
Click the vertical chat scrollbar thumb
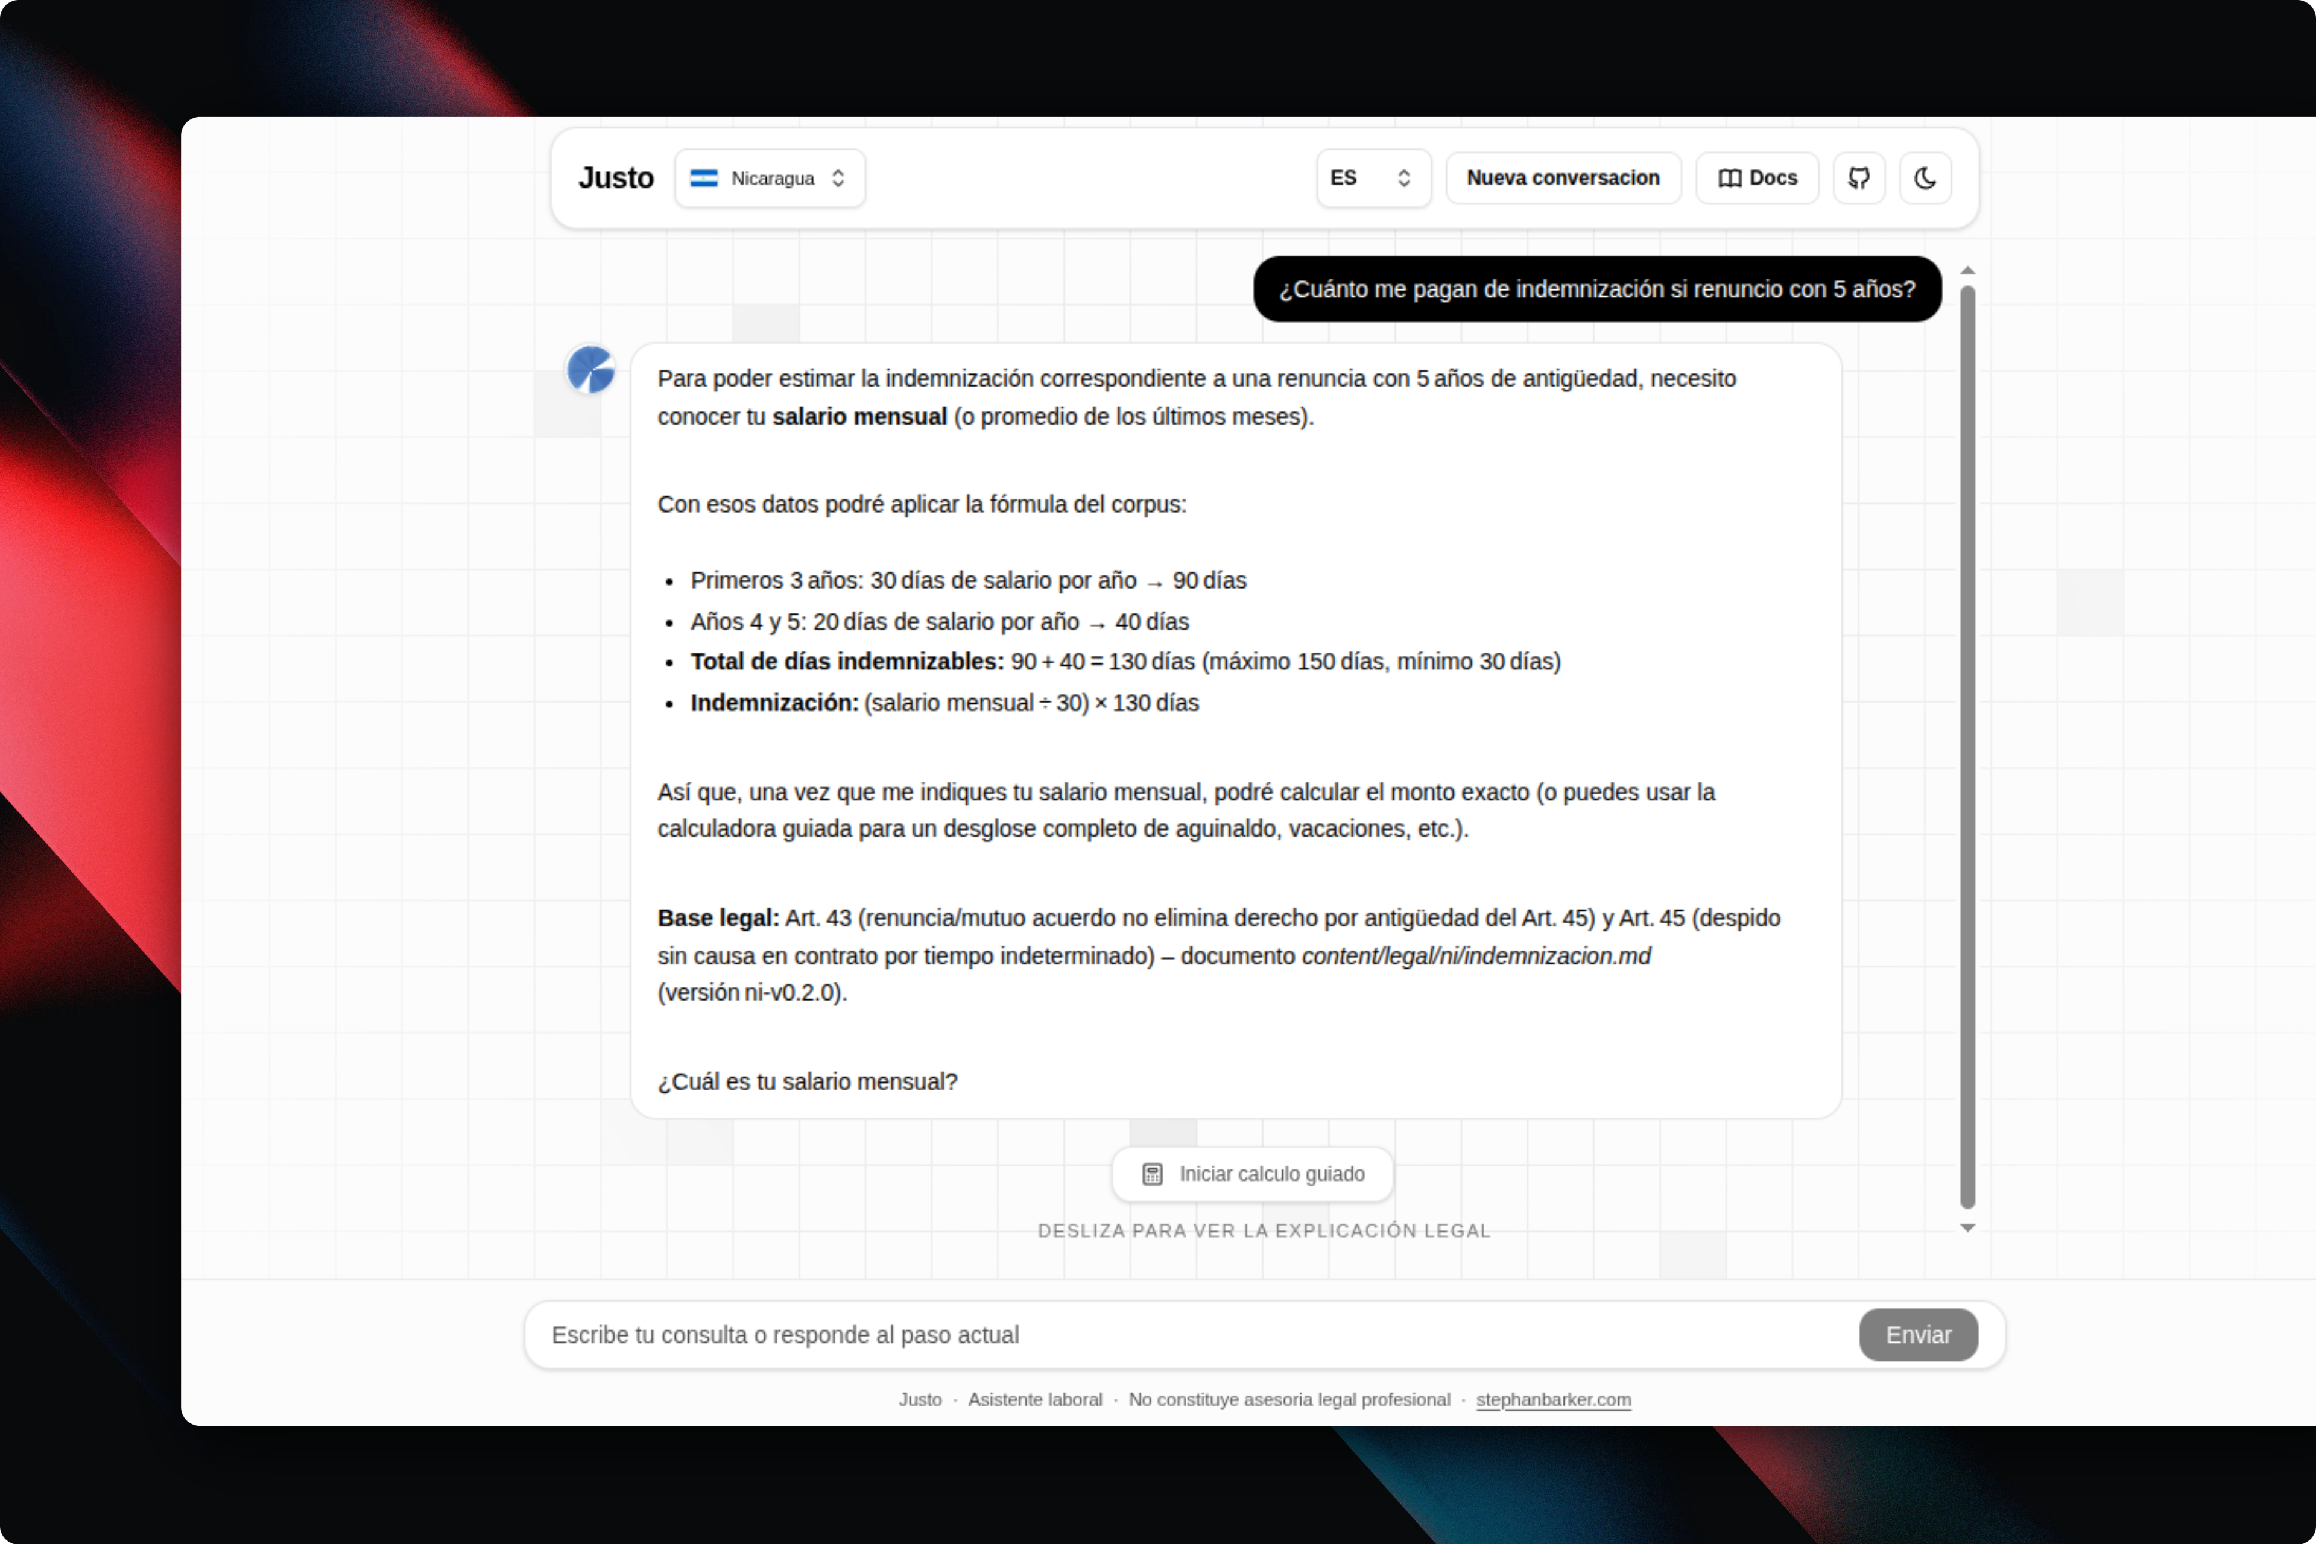tap(1966, 747)
